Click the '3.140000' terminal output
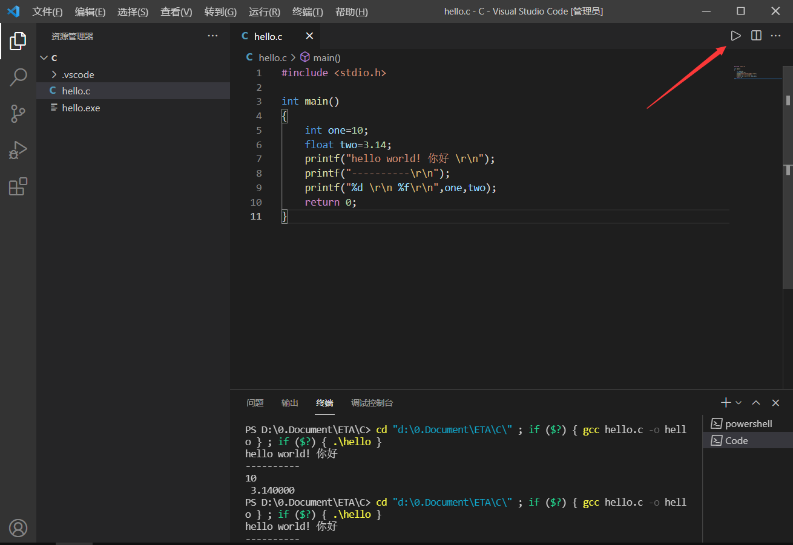Screen dimensions: 793x545 (272, 490)
